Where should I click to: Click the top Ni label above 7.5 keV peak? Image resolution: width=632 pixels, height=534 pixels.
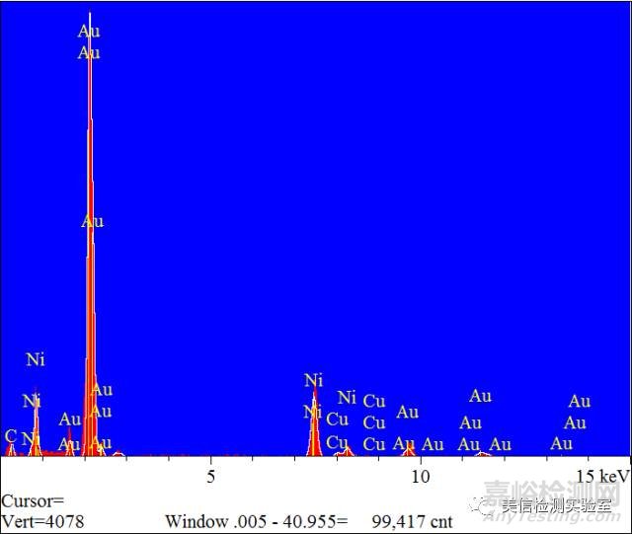[x=313, y=380]
